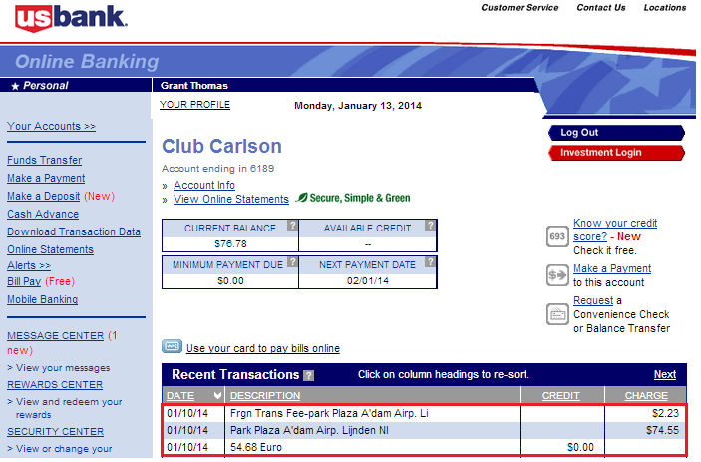Open Funds Transfer

point(44,160)
